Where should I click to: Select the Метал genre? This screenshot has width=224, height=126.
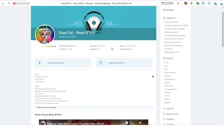coord(167,83)
